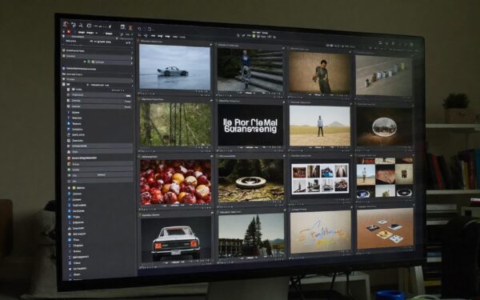The height and width of the screenshot is (300, 480).
Task: Select the pine tree and building photo
Action: [x=251, y=235]
